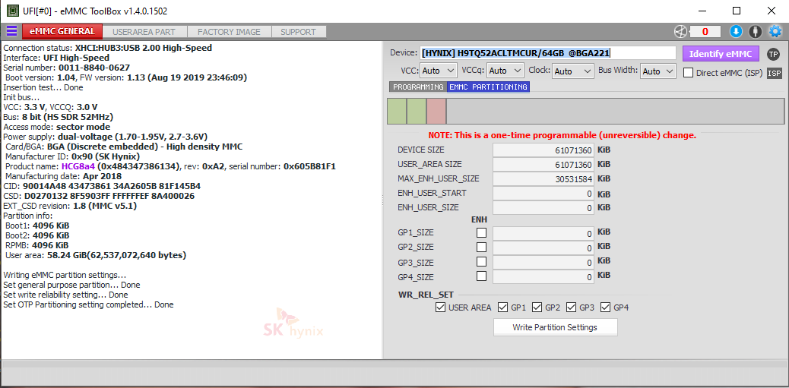This screenshot has width=789, height=388.
Task: Click the HCG8a4 product name text
Action: coord(78,166)
